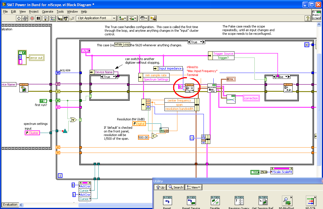323x209 pixels.
Task: Click the loop iteration terminal i
Action: pyautogui.click(x=60, y=176)
